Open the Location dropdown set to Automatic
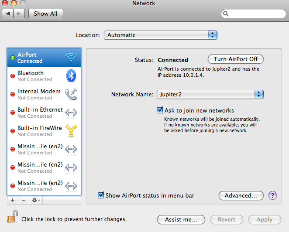Screen dimensions: 289x232 coord(160,35)
